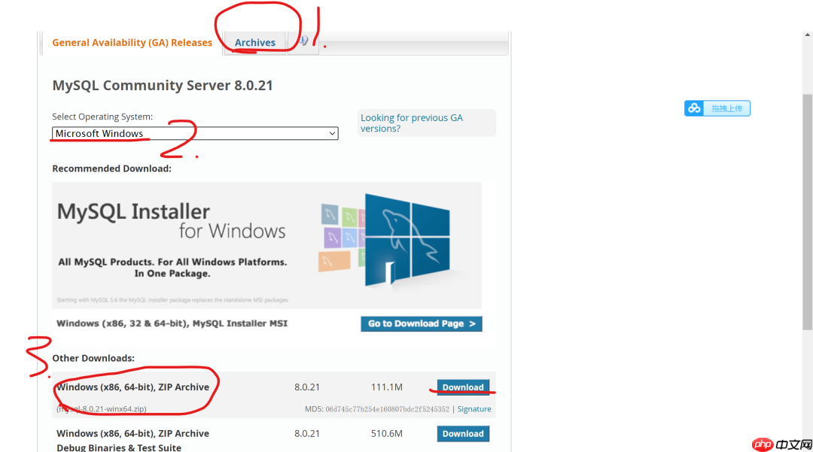The height and width of the screenshot is (452, 813).
Task: Open the General Availability (GA) Releases tab
Action: pos(132,42)
